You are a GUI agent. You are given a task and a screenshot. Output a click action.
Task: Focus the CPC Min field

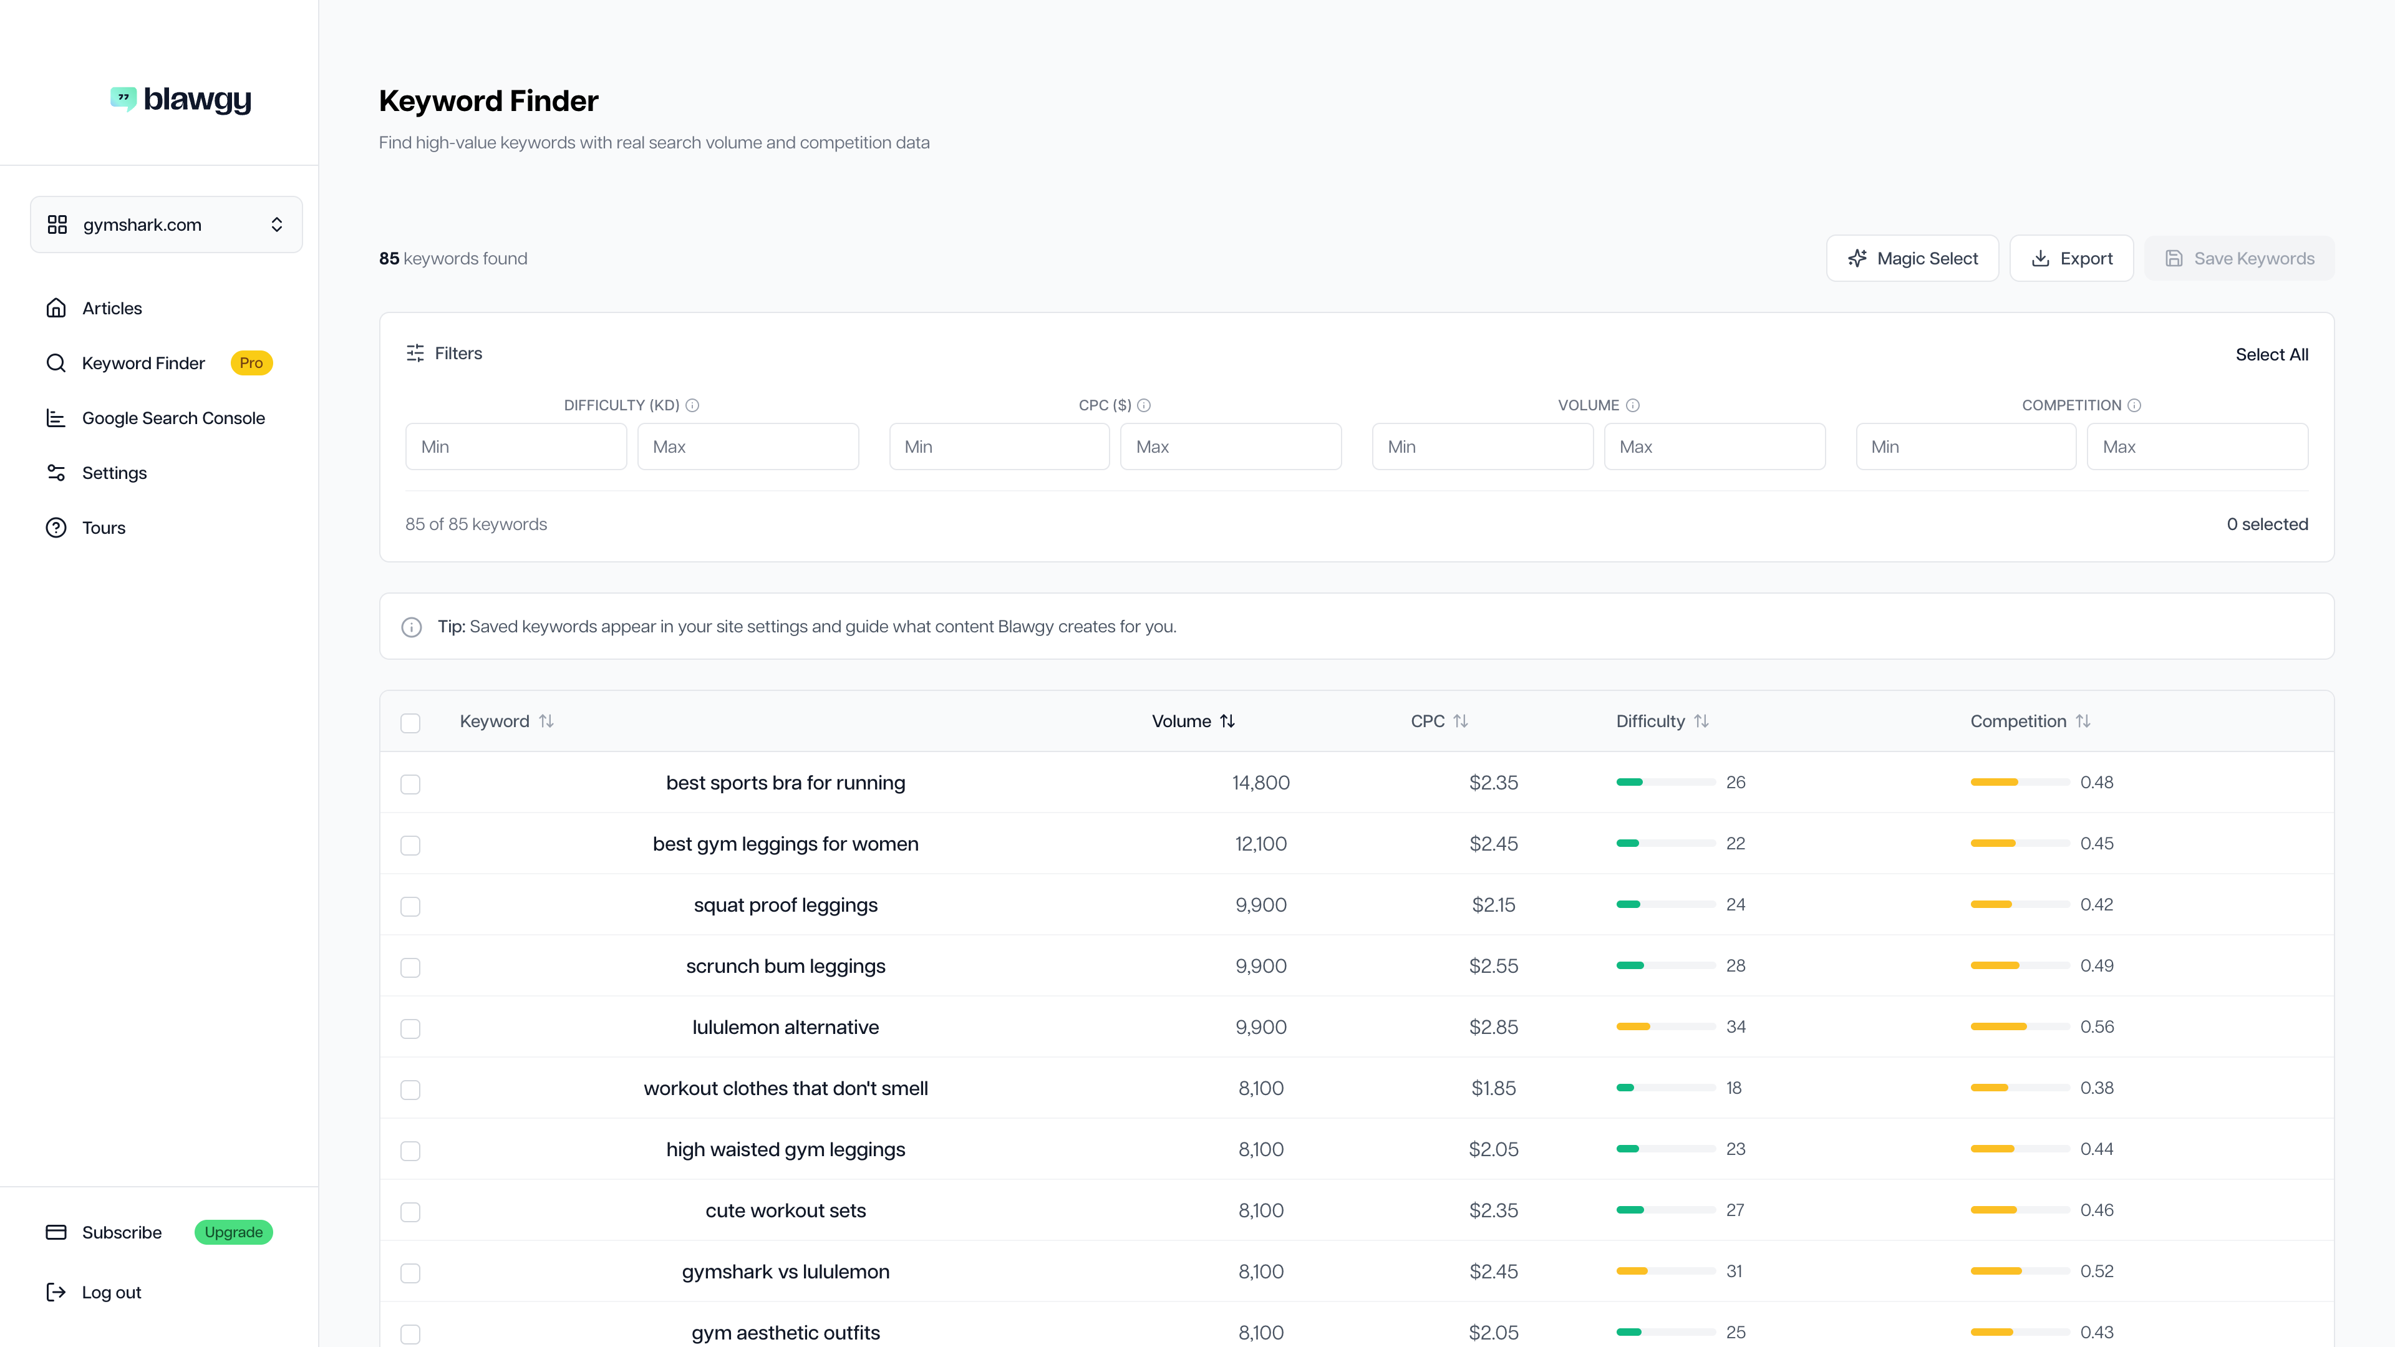pos(999,447)
